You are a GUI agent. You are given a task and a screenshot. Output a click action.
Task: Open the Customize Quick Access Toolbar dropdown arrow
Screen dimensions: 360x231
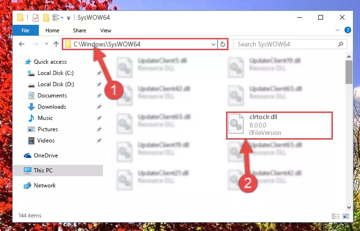pos(68,18)
